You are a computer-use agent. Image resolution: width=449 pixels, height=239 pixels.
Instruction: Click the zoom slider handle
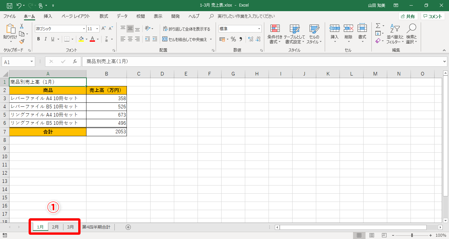click(x=412, y=235)
